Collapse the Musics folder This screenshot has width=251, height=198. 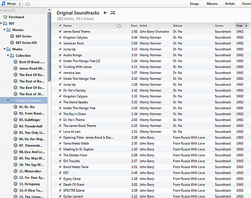4,49
